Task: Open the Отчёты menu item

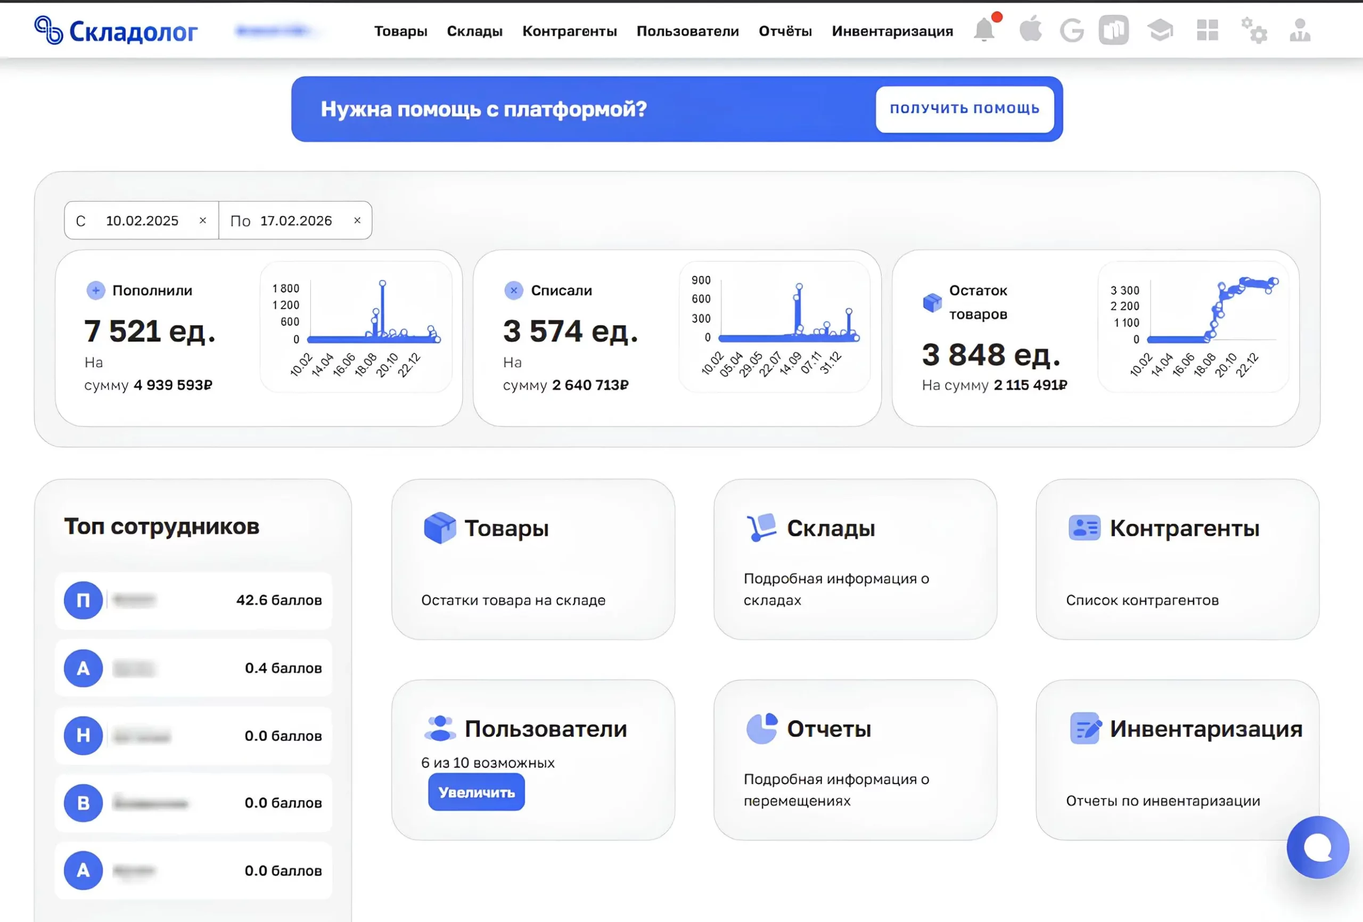Action: (785, 31)
